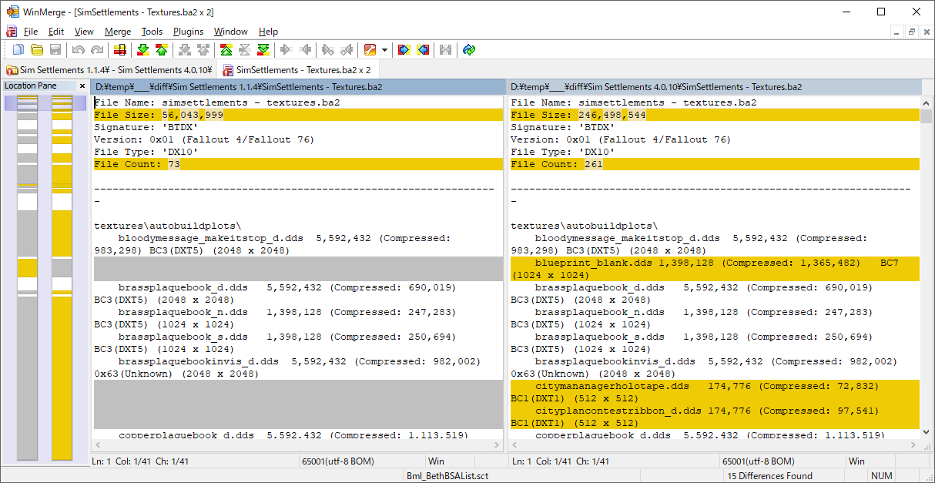Expand the View menu
Image resolution: width=935 pixels, height=483 pixels.
[84, 32]
